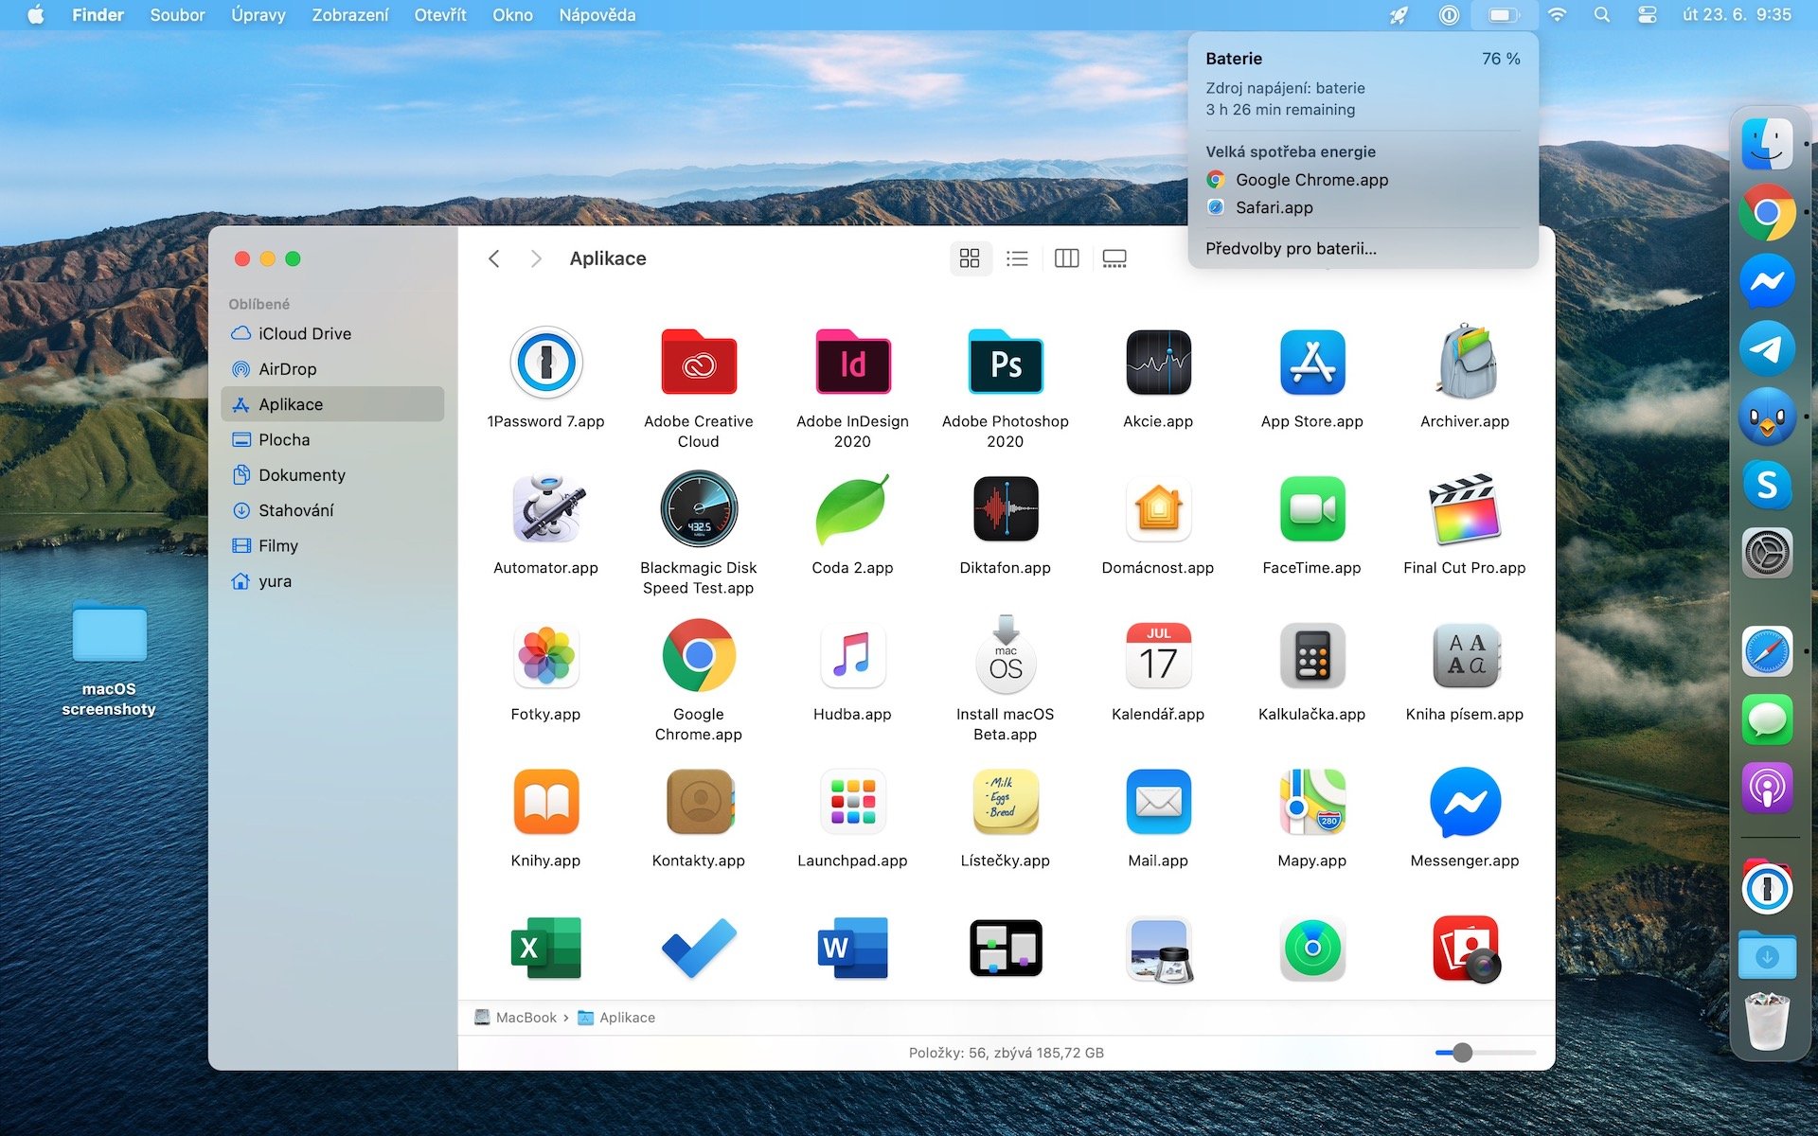Open the Nápověda menu

click(x=597, y=15)
